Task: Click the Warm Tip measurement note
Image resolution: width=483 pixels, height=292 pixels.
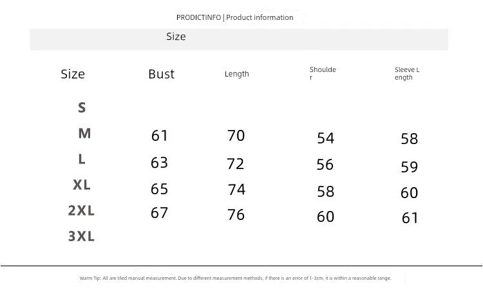Action: pyautogui.click(x=235, y=278)
